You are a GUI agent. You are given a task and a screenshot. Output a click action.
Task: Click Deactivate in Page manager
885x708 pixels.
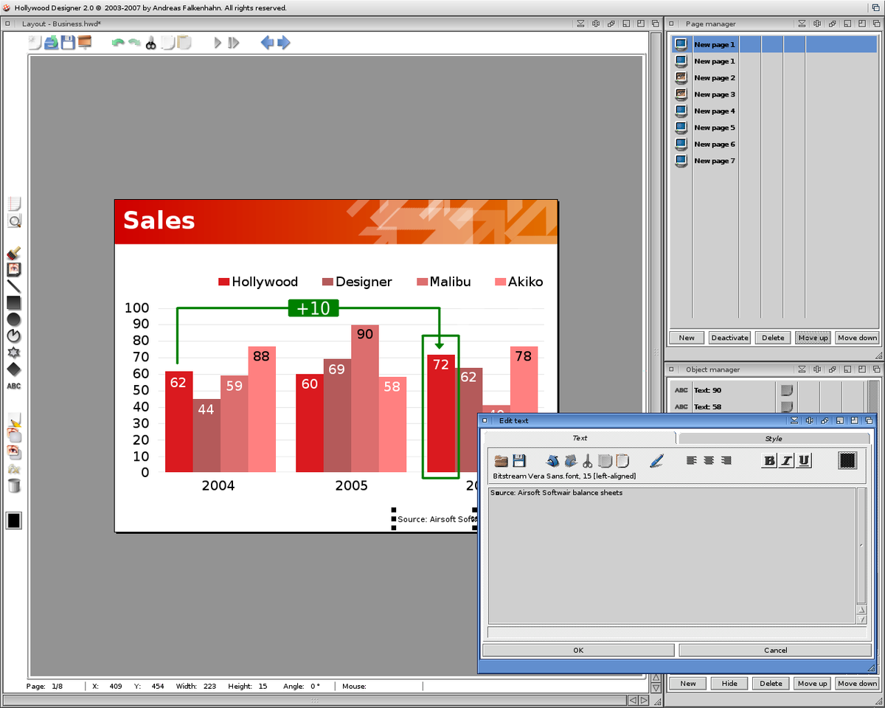(x=729, y=338)
